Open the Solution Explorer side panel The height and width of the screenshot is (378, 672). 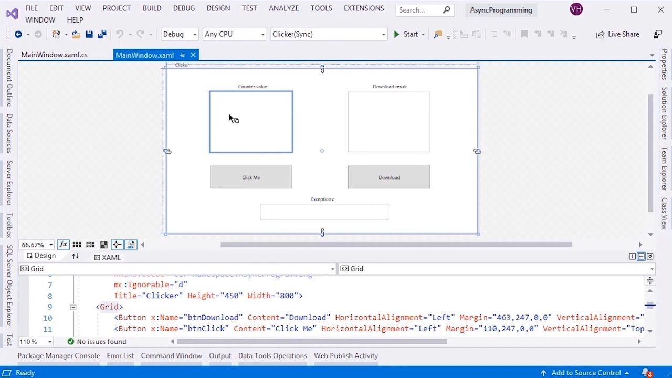[664, 113]
